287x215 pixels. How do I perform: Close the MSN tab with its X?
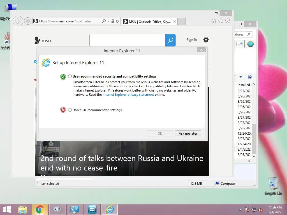175,22
